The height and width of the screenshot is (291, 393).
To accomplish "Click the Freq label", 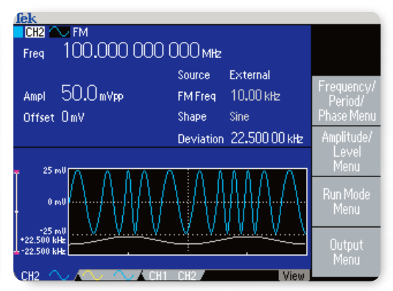I will (x=34, y=54).
